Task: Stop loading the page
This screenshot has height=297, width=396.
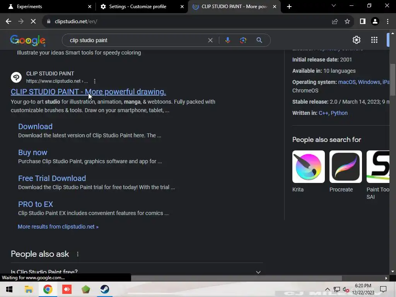Action: (x=33, y=22)
